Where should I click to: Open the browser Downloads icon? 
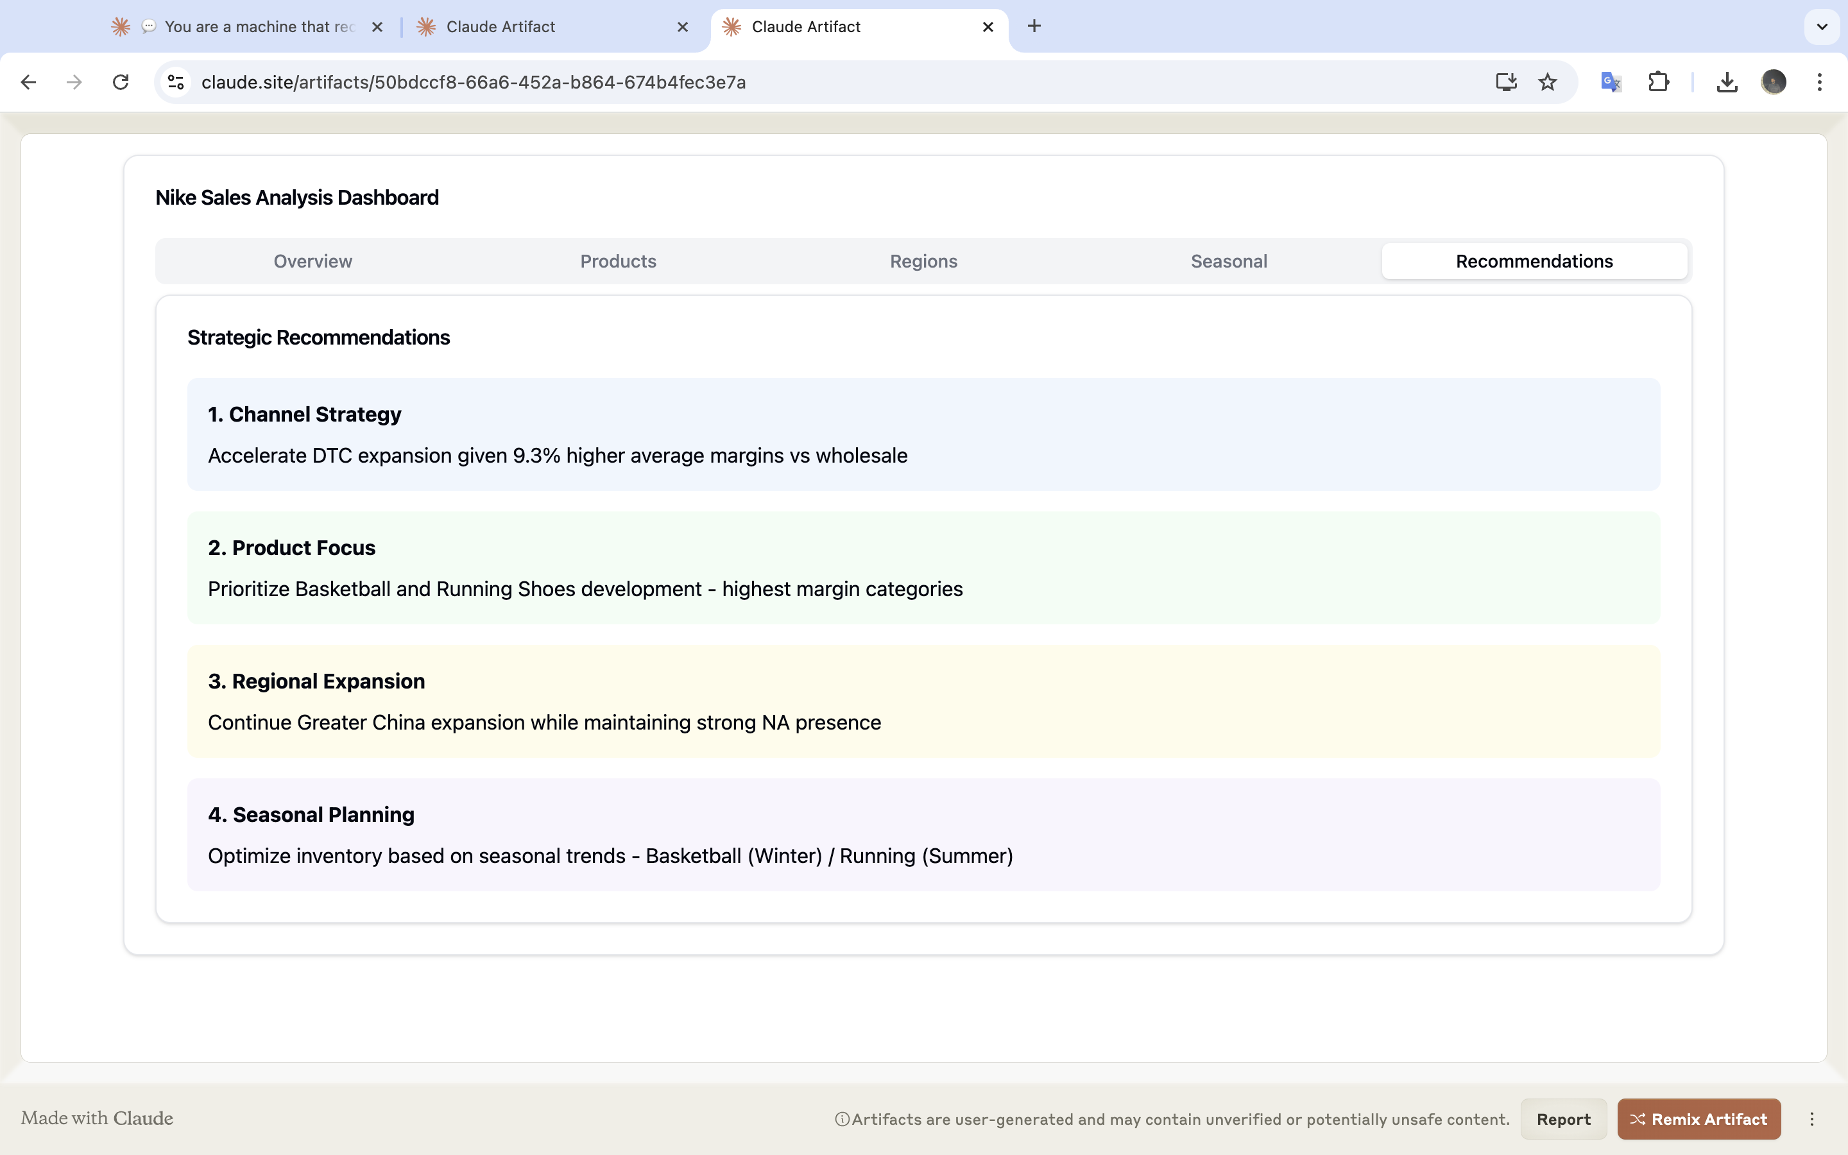click(1727, 81)
